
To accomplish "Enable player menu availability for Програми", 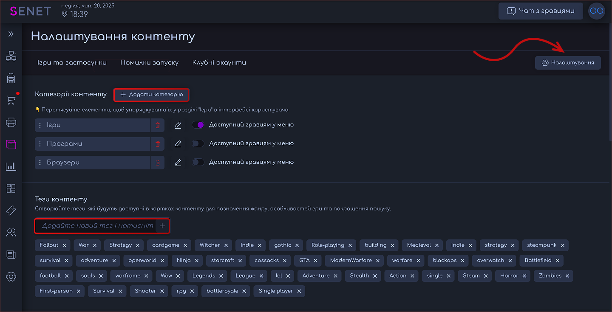I will [x=198, y=143].
